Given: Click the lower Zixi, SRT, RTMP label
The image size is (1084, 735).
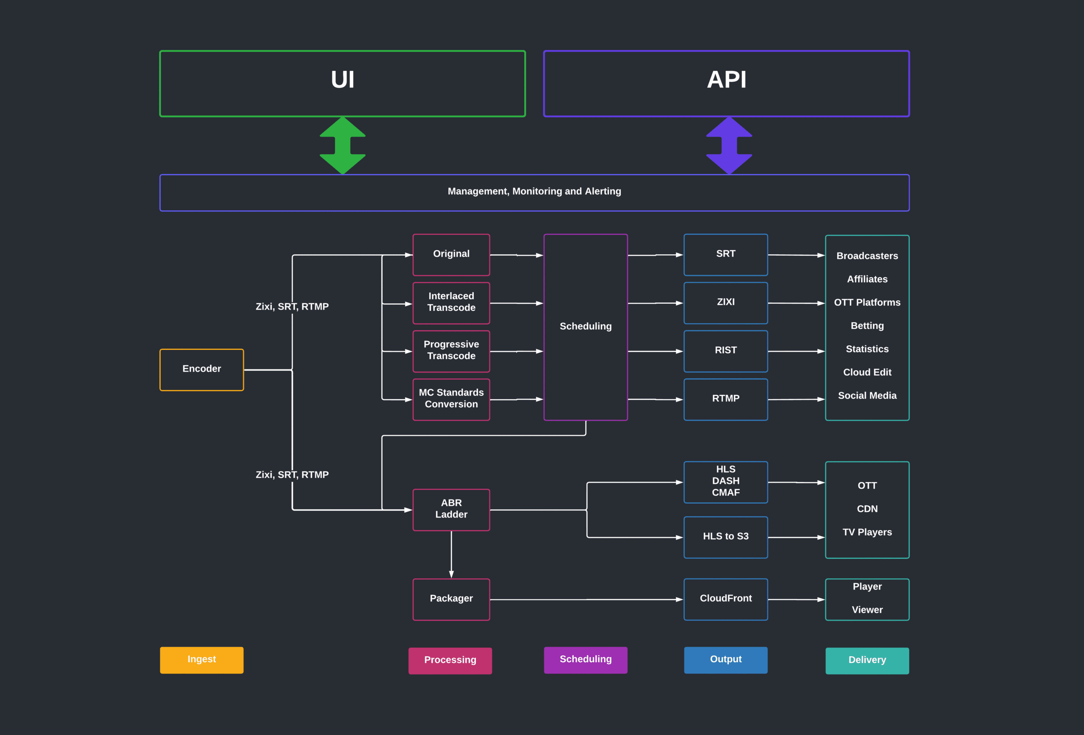Looking at the screenshot, I should coord(292,474).
